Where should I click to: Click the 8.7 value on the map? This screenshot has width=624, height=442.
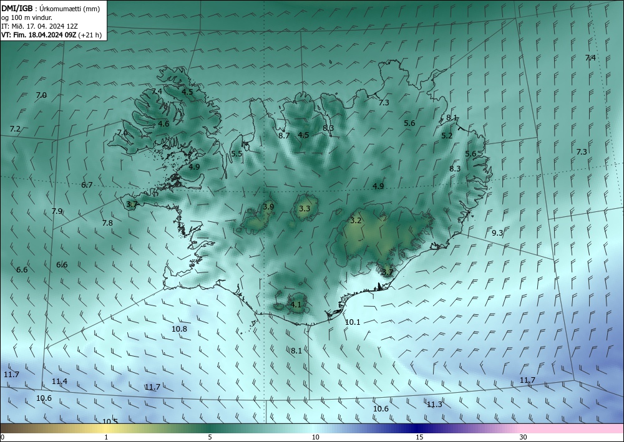[x=284, y=135]
